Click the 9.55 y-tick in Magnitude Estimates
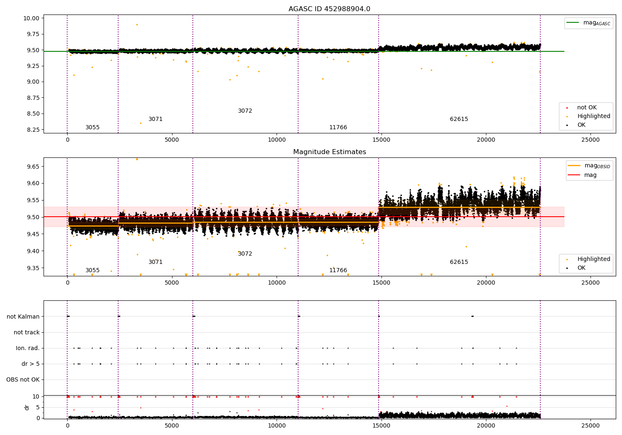The width and height of the screenshot is (622, 435). click(33, 200)
